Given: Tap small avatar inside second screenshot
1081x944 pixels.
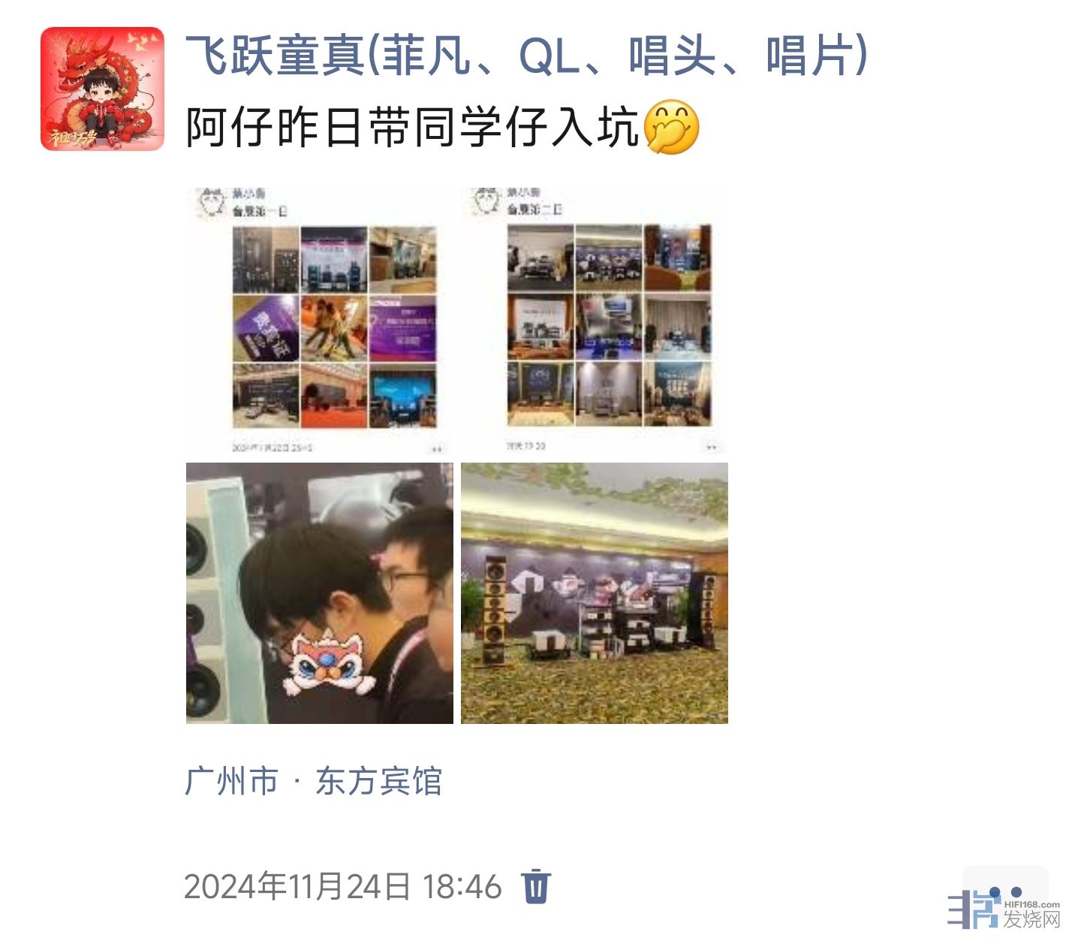Looking at the screenshot, I should point(486,202).
